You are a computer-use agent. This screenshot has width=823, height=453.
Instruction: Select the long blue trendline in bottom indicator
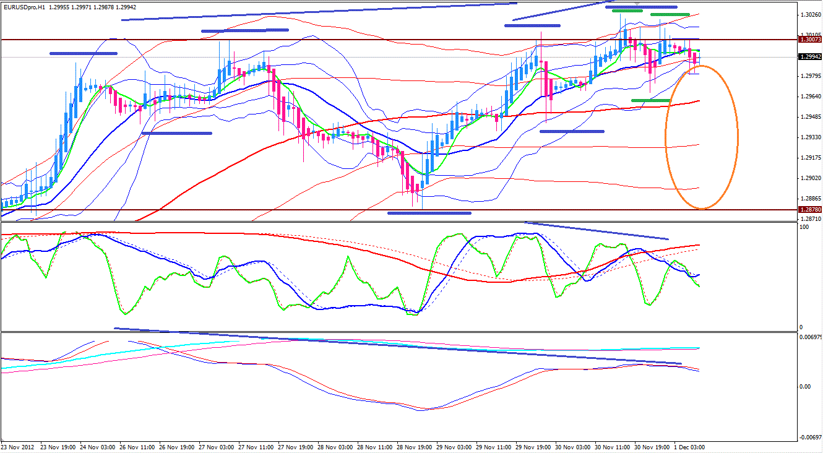396,346
